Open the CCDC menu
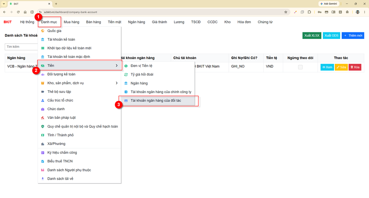The width and height of the screenshot is (369, 198). point(213,22)
